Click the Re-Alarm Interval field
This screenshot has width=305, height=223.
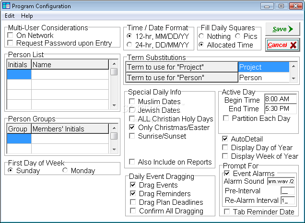288,200
